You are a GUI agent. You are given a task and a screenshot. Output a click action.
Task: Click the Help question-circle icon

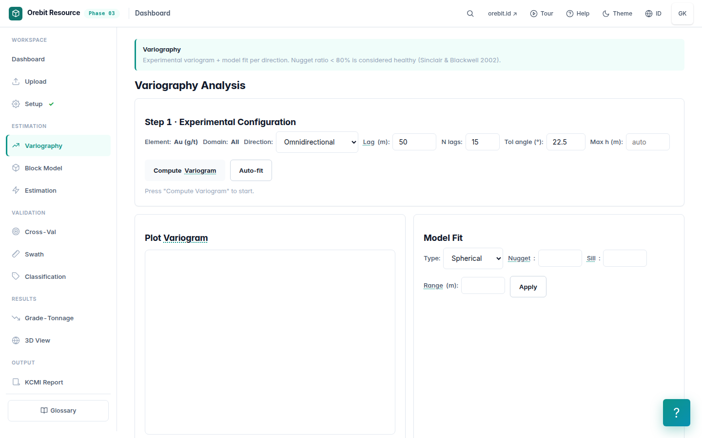pyautogui.click(x=570, y=14)
